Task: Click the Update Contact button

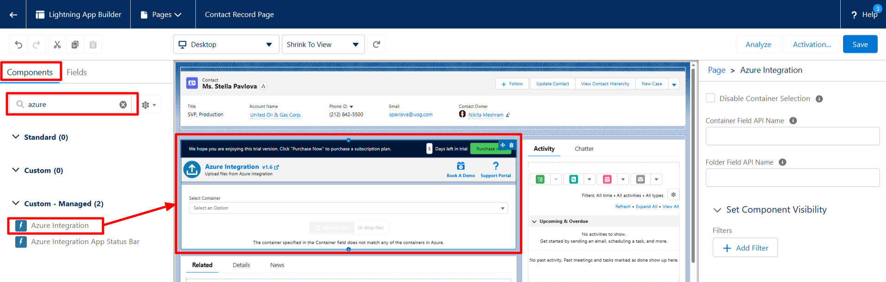Action: click(552, 84)
